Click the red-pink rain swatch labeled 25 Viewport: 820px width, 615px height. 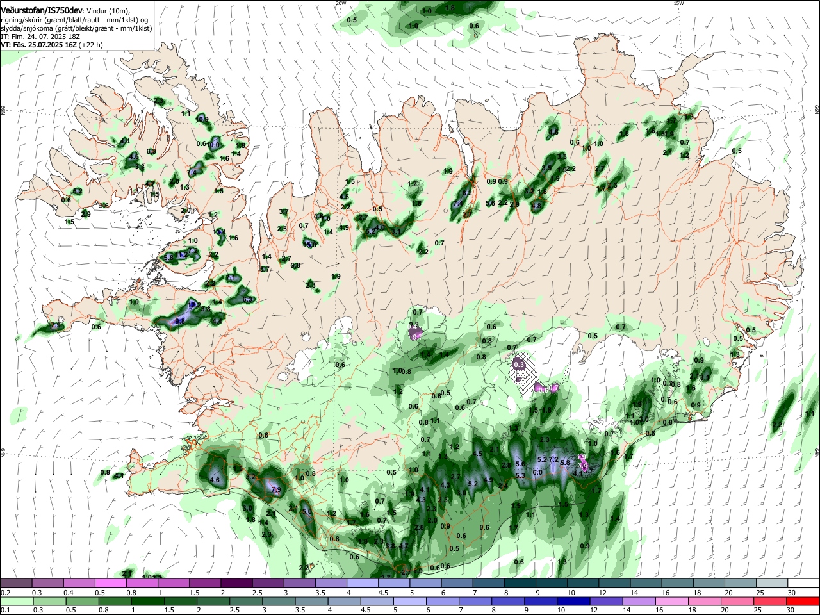pyautogui.click(x=771, y=601)
